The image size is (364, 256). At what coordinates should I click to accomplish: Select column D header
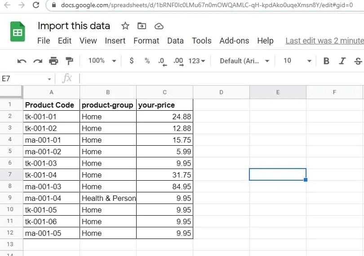pyautogui.click(x=221, y=92)
